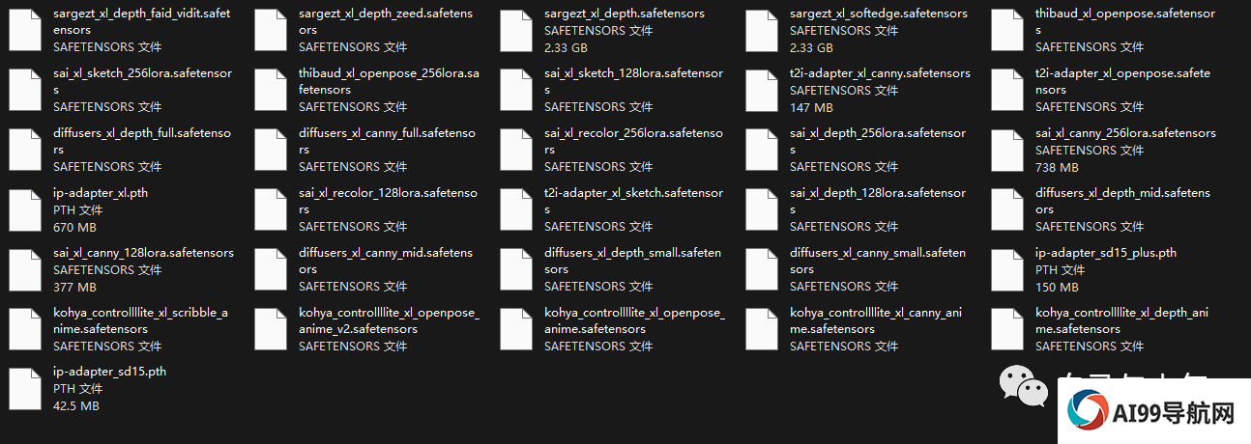Select the sai_xl_recolor_128lora file icon
Viewport: 1251px width, 444px height.
[x=271, y=209]
